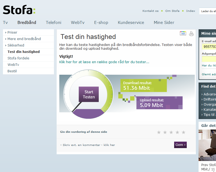This screenshot has height=172, width=216.
Task: Open the E-shop menu
Action: coord(101,23)
